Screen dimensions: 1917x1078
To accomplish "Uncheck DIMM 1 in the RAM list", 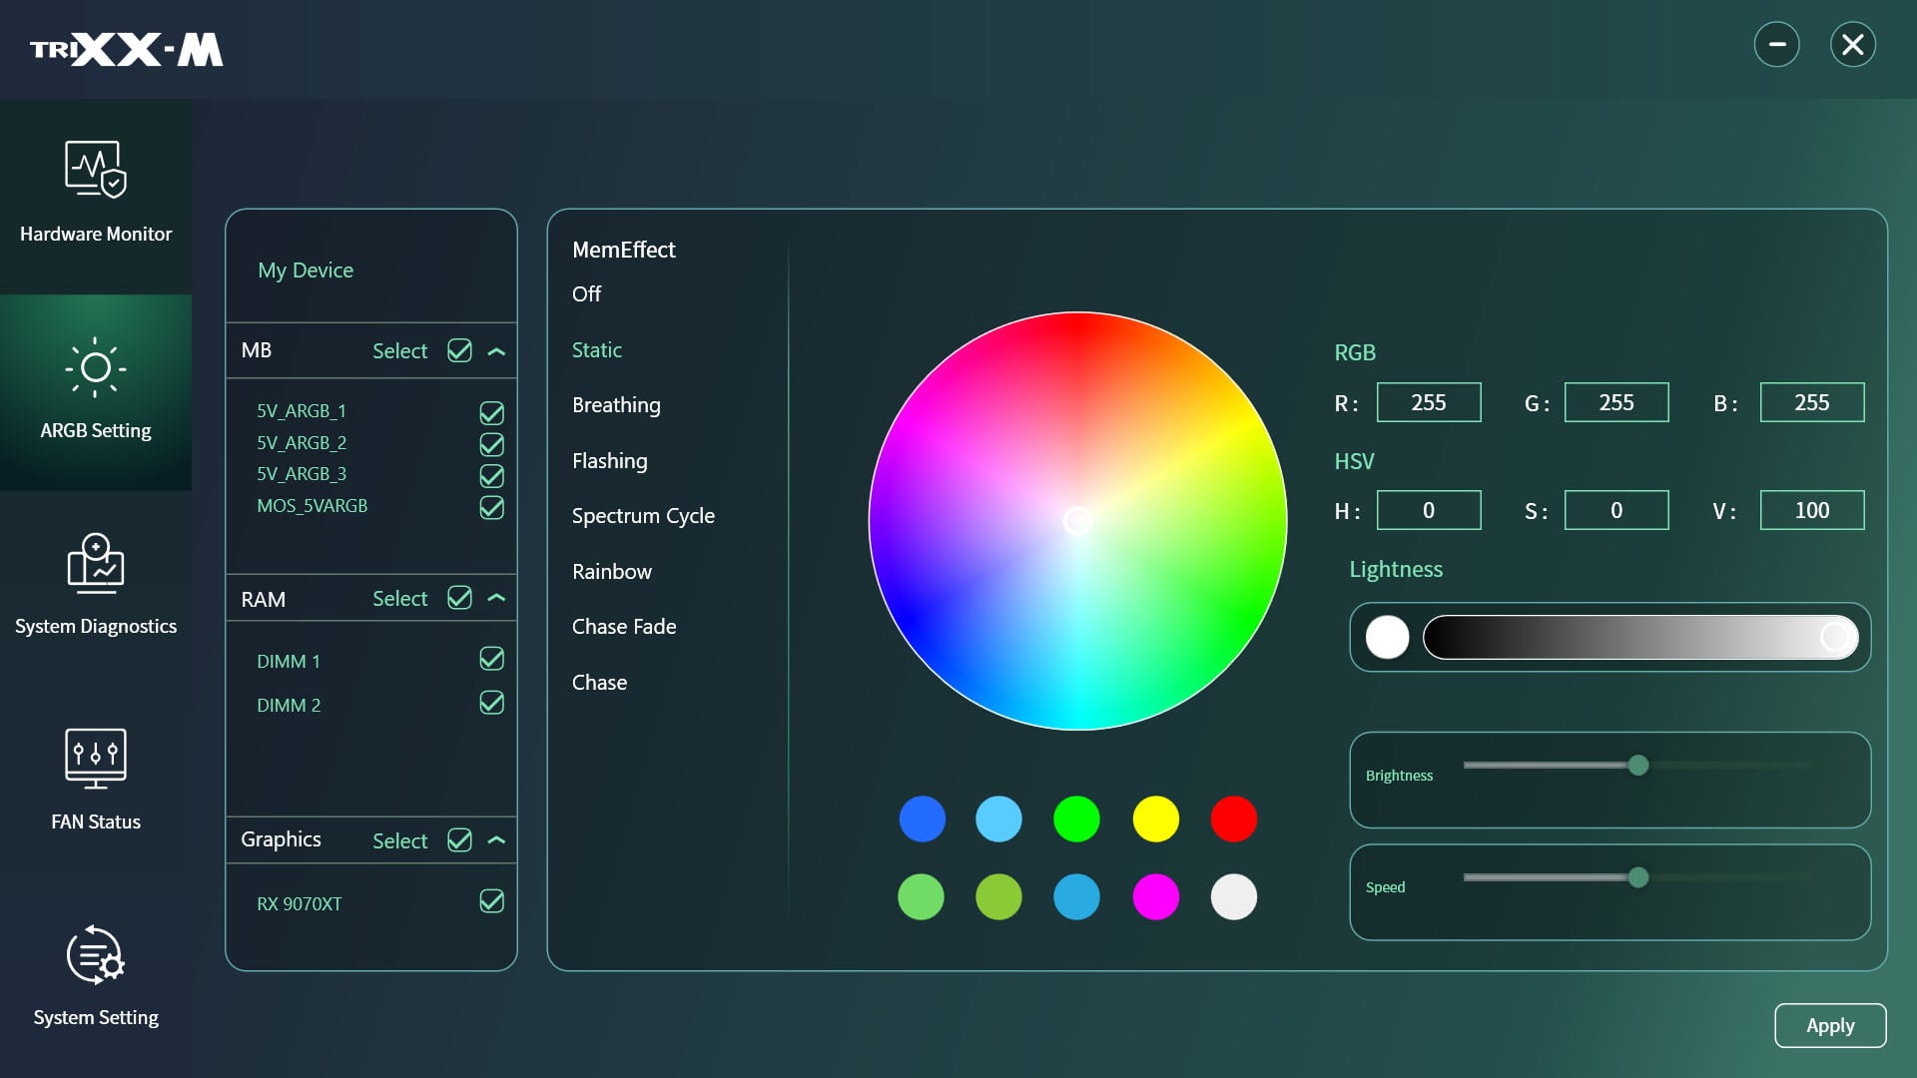I will [x=491, y=659].
